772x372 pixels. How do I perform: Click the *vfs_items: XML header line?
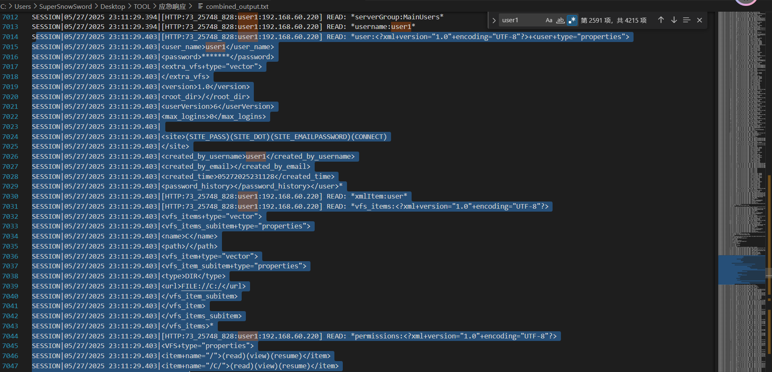point(450,207)
